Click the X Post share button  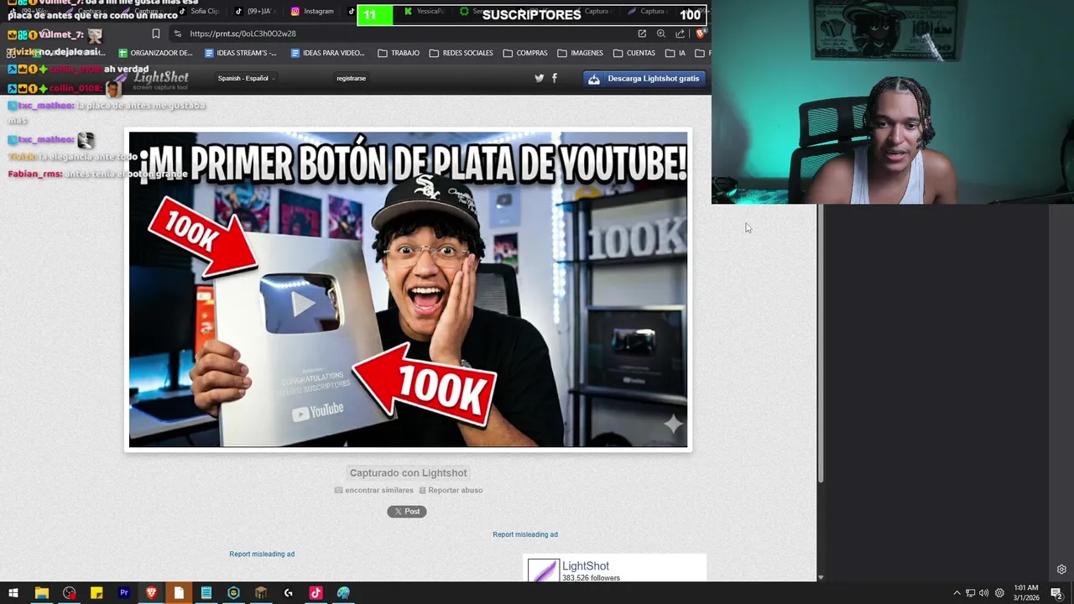[407, 511]
